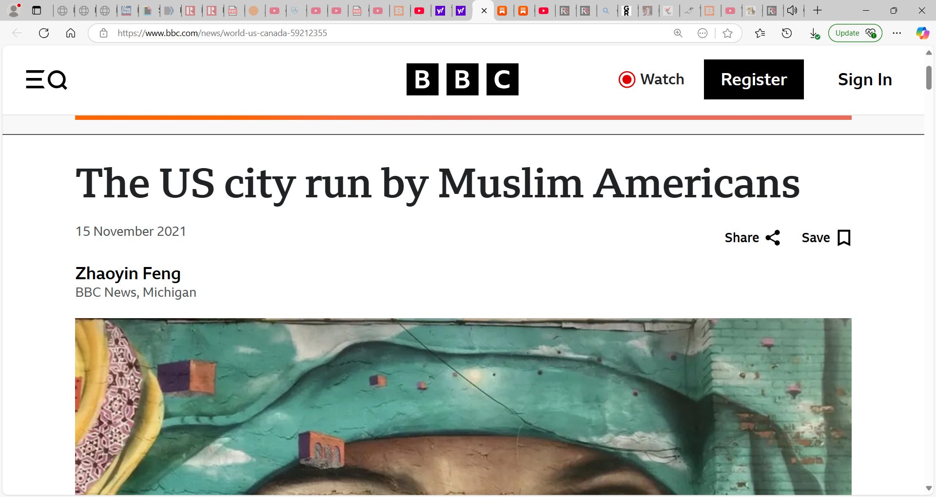The height and width of the screenshot is (497, 936).
Task: Open author Zhaoyin Feng's name
Action: tap(128, 273)
